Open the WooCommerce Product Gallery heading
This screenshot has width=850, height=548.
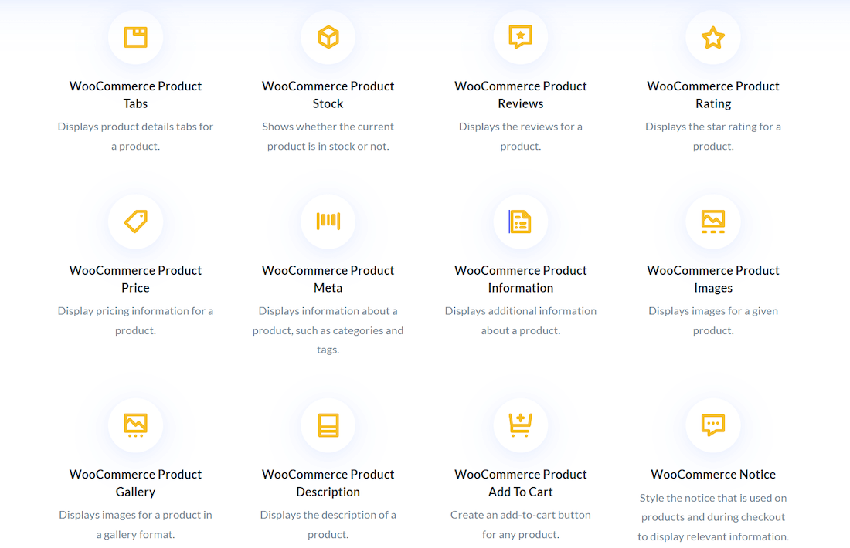coord(135,483)
